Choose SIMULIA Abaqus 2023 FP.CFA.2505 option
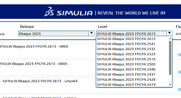181x98 pixels. click(x=126, y=64)
